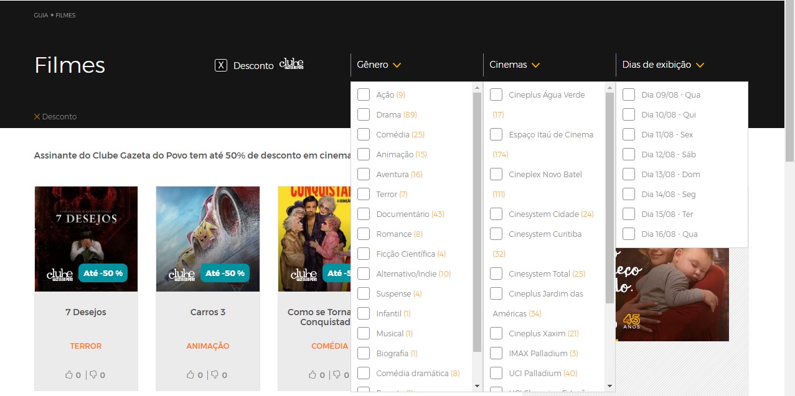The width and height of the screenshot is (795, 396).
Task: Dislike the 7 Desejos movie
Action: 93,375
